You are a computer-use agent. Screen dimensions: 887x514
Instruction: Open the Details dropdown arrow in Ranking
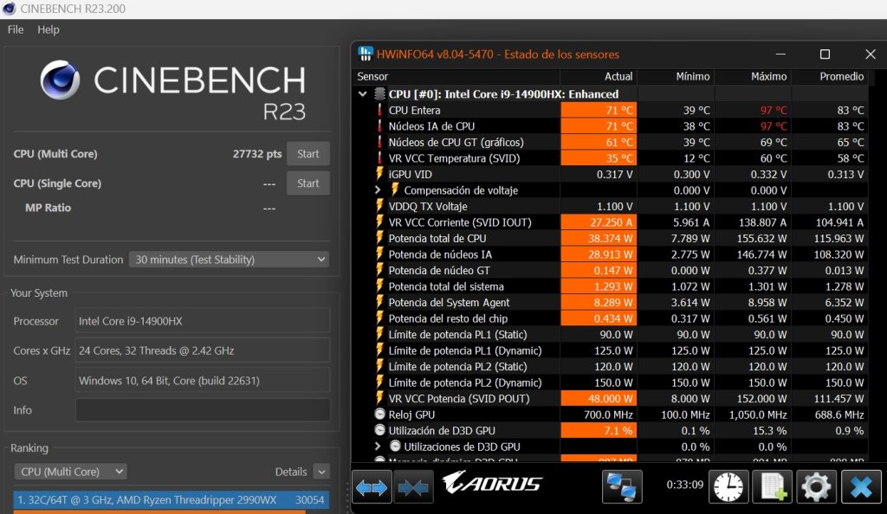pyautogui.click(x=321, y=472)
